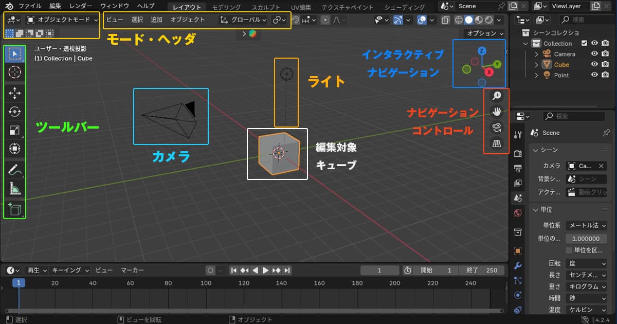617x324 pixels.
Task: Switch viewport shading to Material Preview
Action: click(478, 20)
